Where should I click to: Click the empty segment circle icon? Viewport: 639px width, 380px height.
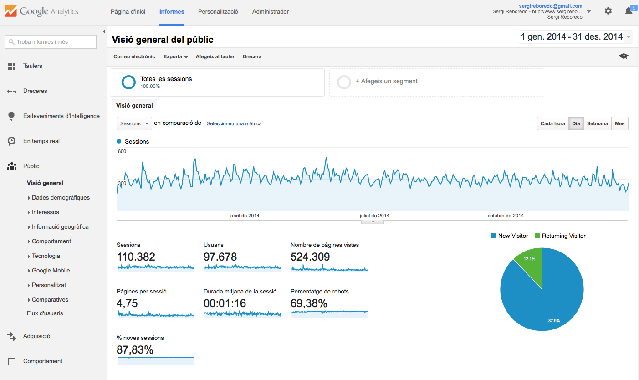tap(344, 82)
